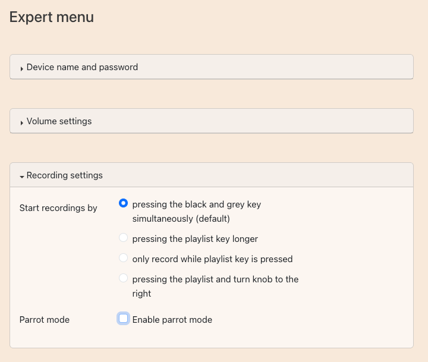This screenshot has height=362, width=428.
Task: Choose 'only record while playlist key is pressed' radio
Action: [x=123, y=258]
